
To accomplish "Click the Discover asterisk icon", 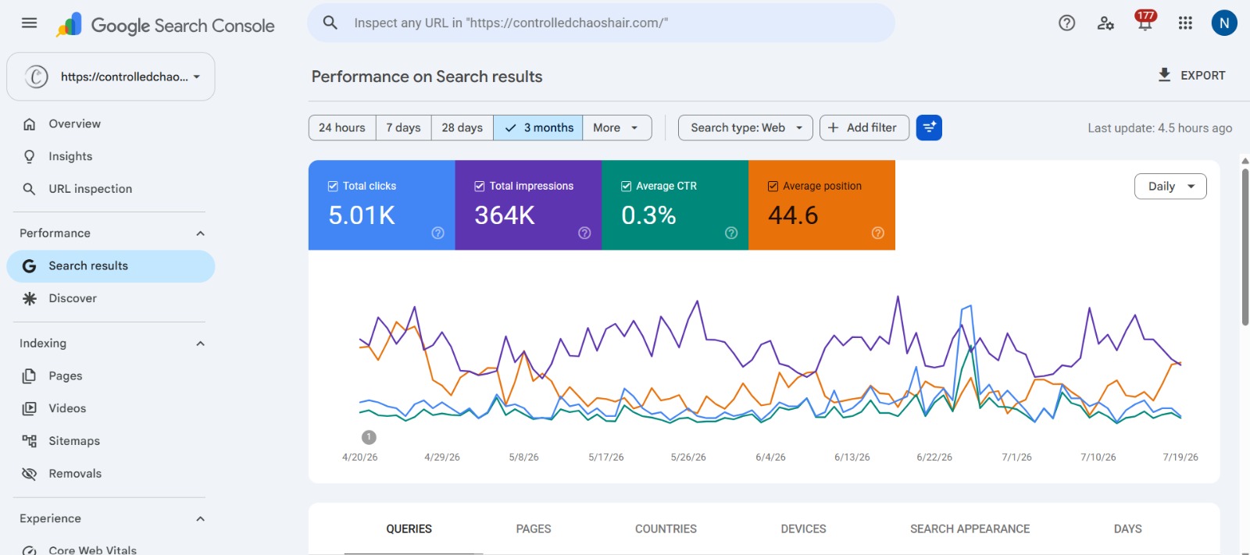I will [30, 298].
